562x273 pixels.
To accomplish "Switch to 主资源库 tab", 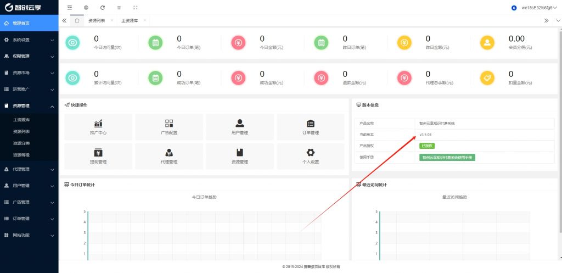I will (x=130, y=21).
